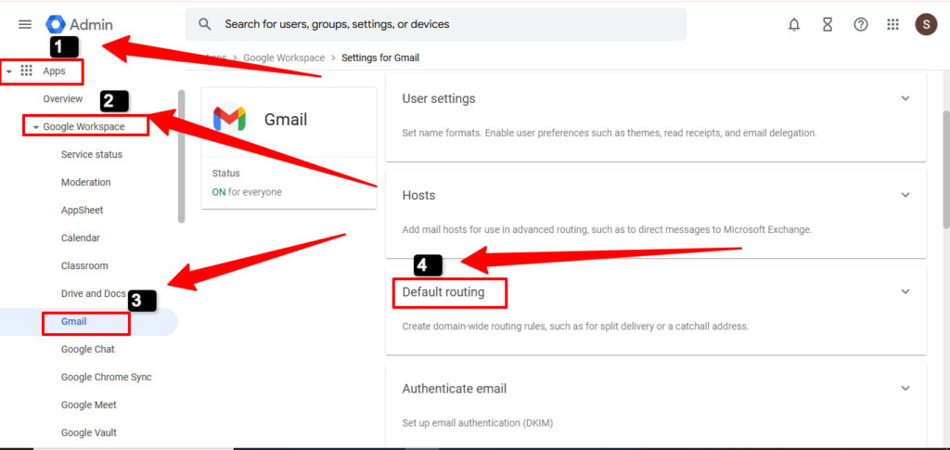Image resolution: width=950 pixels, height=450 pixels.
Task: Expand the User settings chevron
Action: tap(905, 98)
